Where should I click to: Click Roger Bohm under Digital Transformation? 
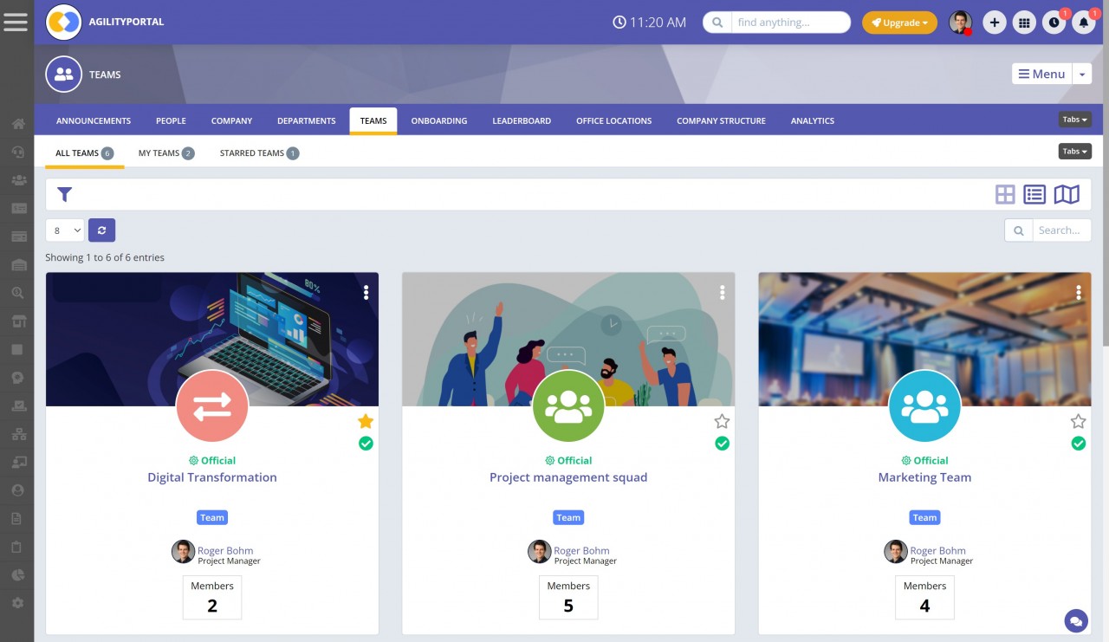pos(224,550)
